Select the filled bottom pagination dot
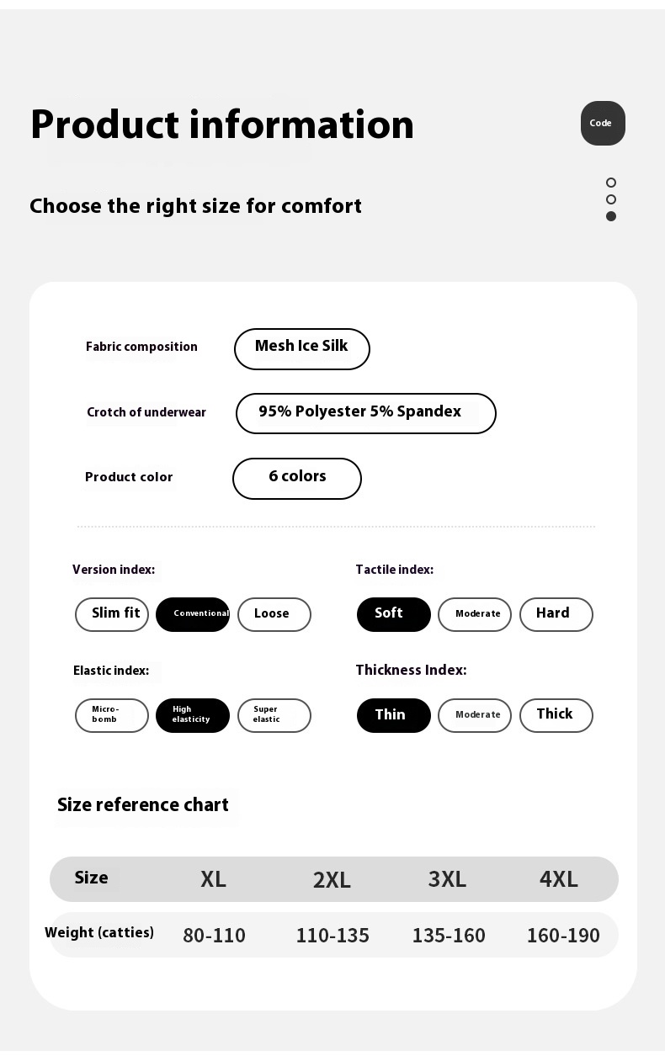665x1061 pixels. click(x=611, y=216)
